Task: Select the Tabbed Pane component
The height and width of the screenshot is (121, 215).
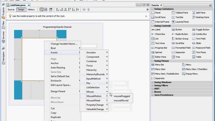Action: (x=180, y=13)
